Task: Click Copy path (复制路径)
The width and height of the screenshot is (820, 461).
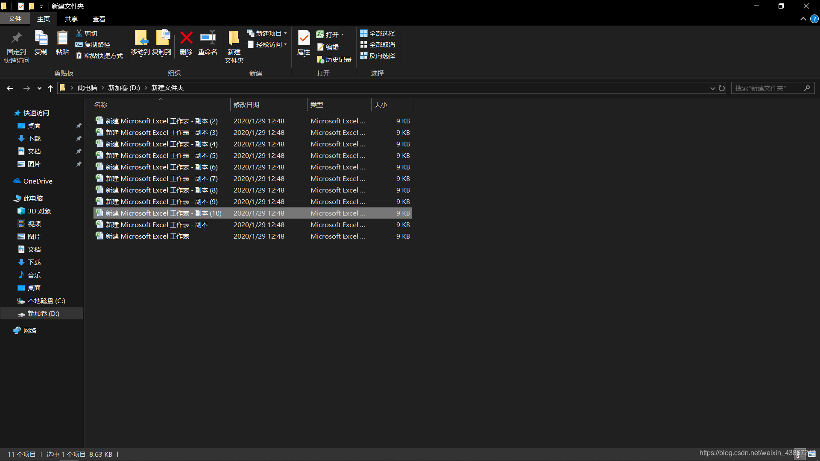Action: pyautogui.click(x=93, y=44)
